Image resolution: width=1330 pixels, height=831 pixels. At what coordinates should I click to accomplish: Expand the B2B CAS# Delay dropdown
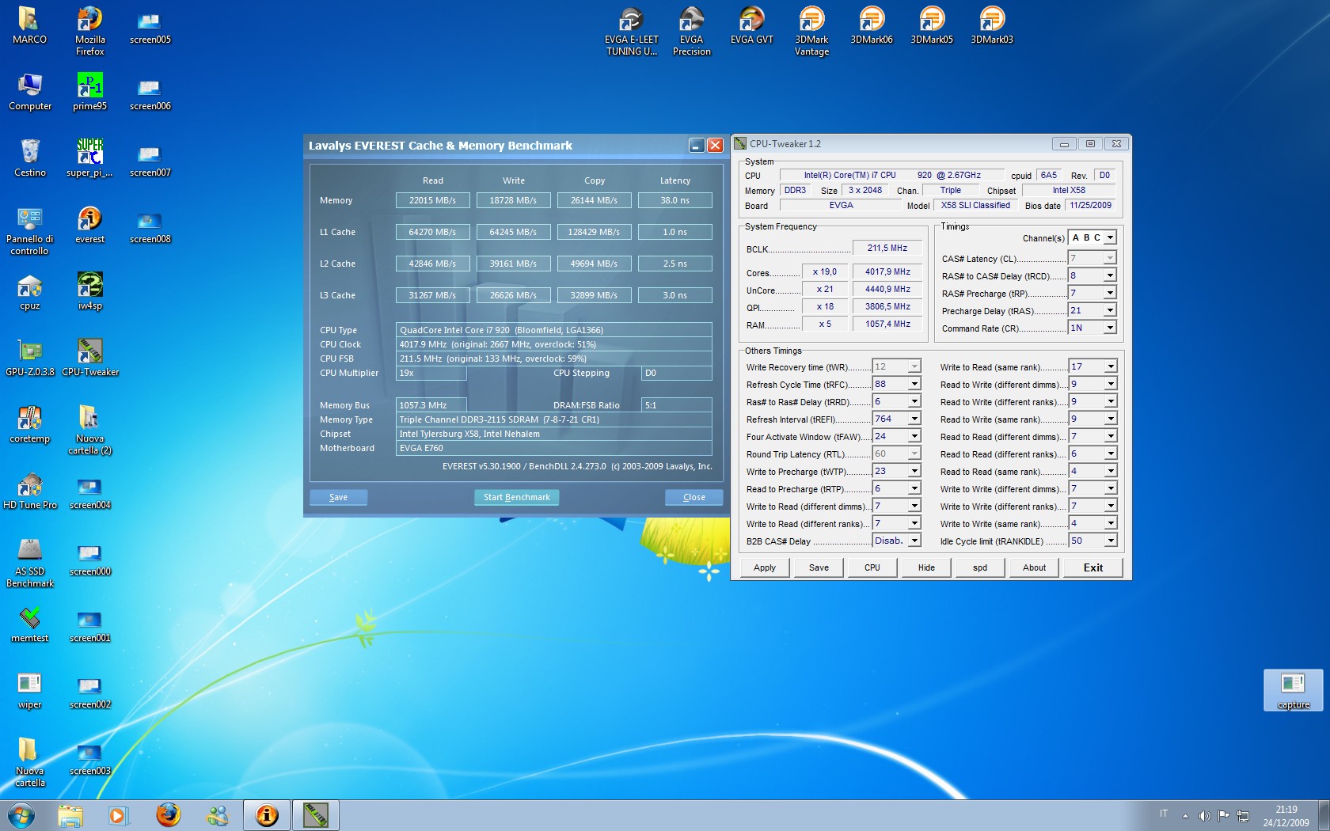914,541
